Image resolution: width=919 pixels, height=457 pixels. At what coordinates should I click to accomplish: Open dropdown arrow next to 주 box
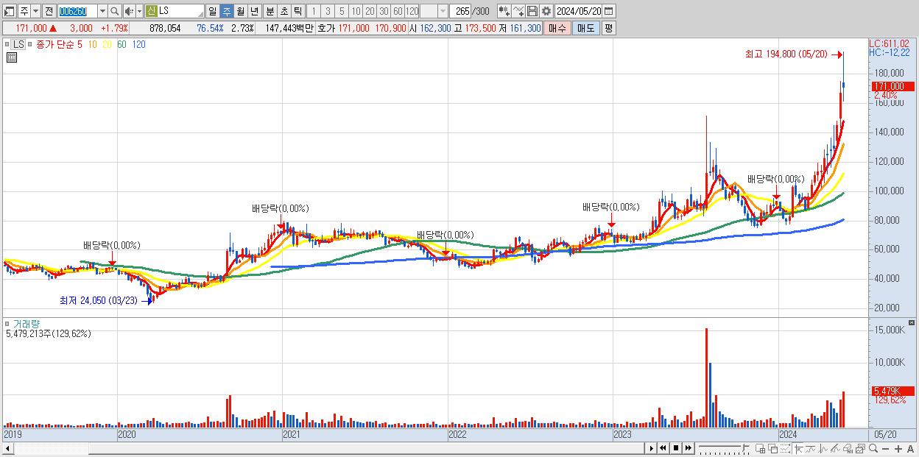pos(35,11)
